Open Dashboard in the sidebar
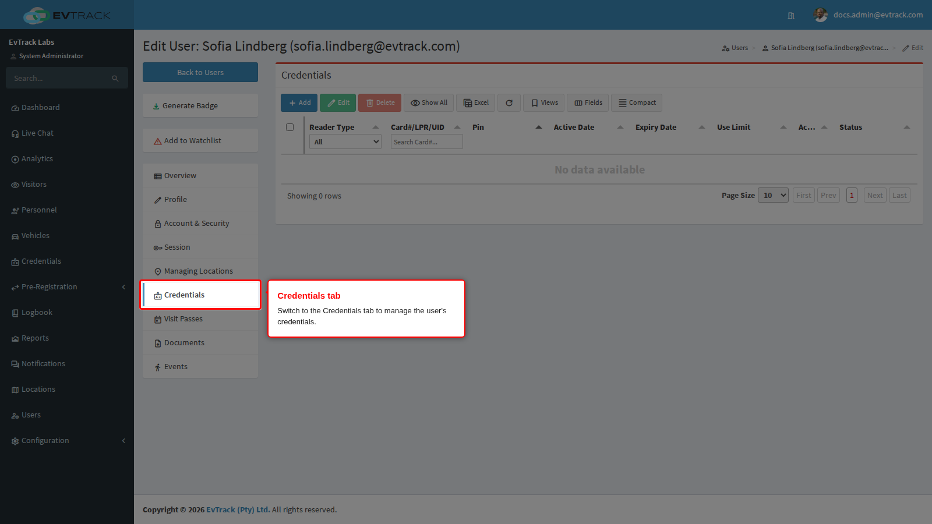 pyautogui.click(x=67, y=108)
